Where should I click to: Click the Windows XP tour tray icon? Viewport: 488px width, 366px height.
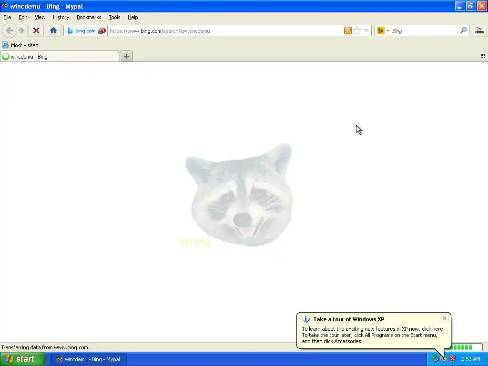point(444,359)
